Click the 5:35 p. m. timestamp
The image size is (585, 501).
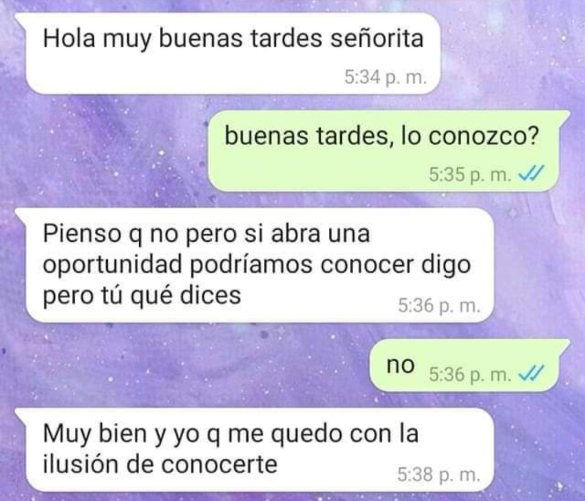pos(470,175)
